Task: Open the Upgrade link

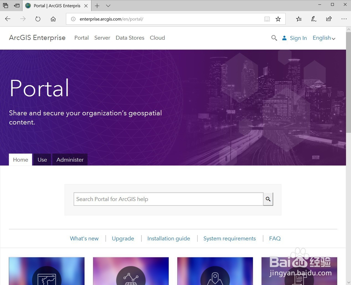Action: coord(123,238)
